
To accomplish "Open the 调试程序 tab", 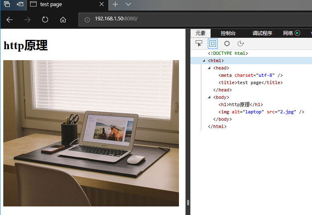I will coord(262,33).
